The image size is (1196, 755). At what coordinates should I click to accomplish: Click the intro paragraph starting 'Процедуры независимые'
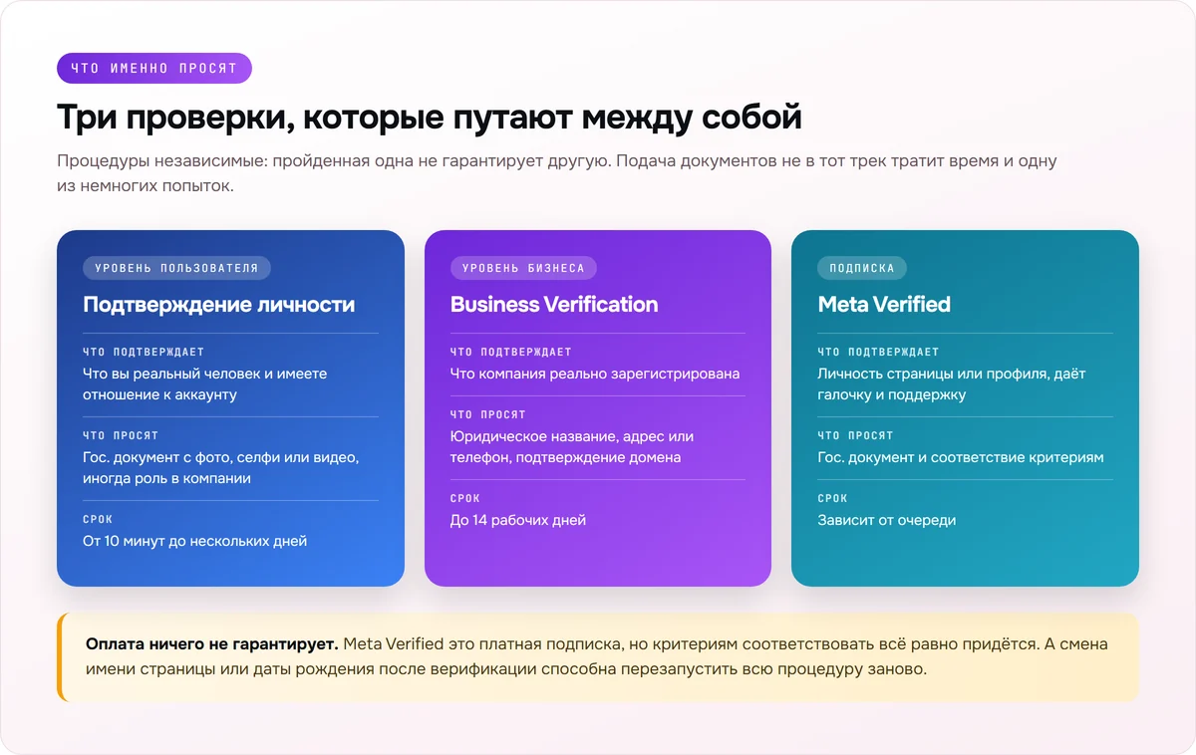pos(557,173)
